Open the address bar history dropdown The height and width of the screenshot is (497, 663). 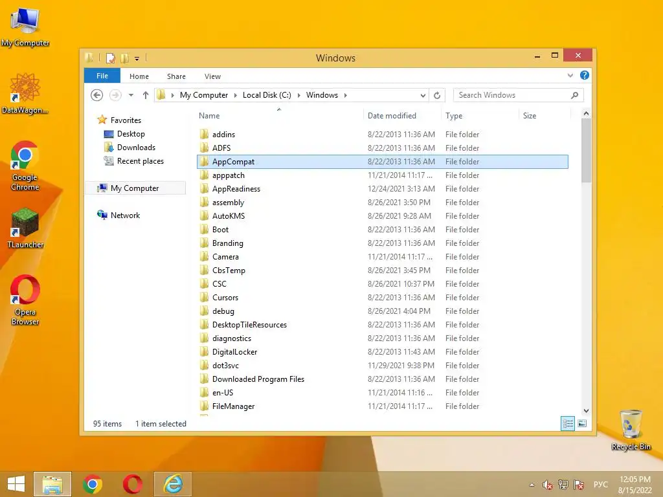point(422,96)
